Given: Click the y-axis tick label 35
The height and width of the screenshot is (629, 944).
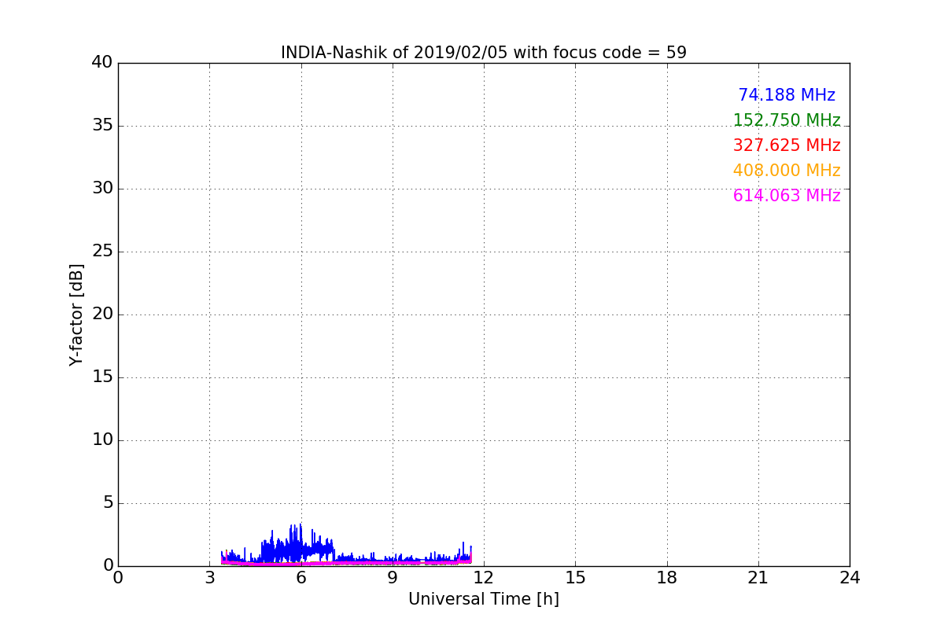Looking at the screenshot, I should coord(102,126).
